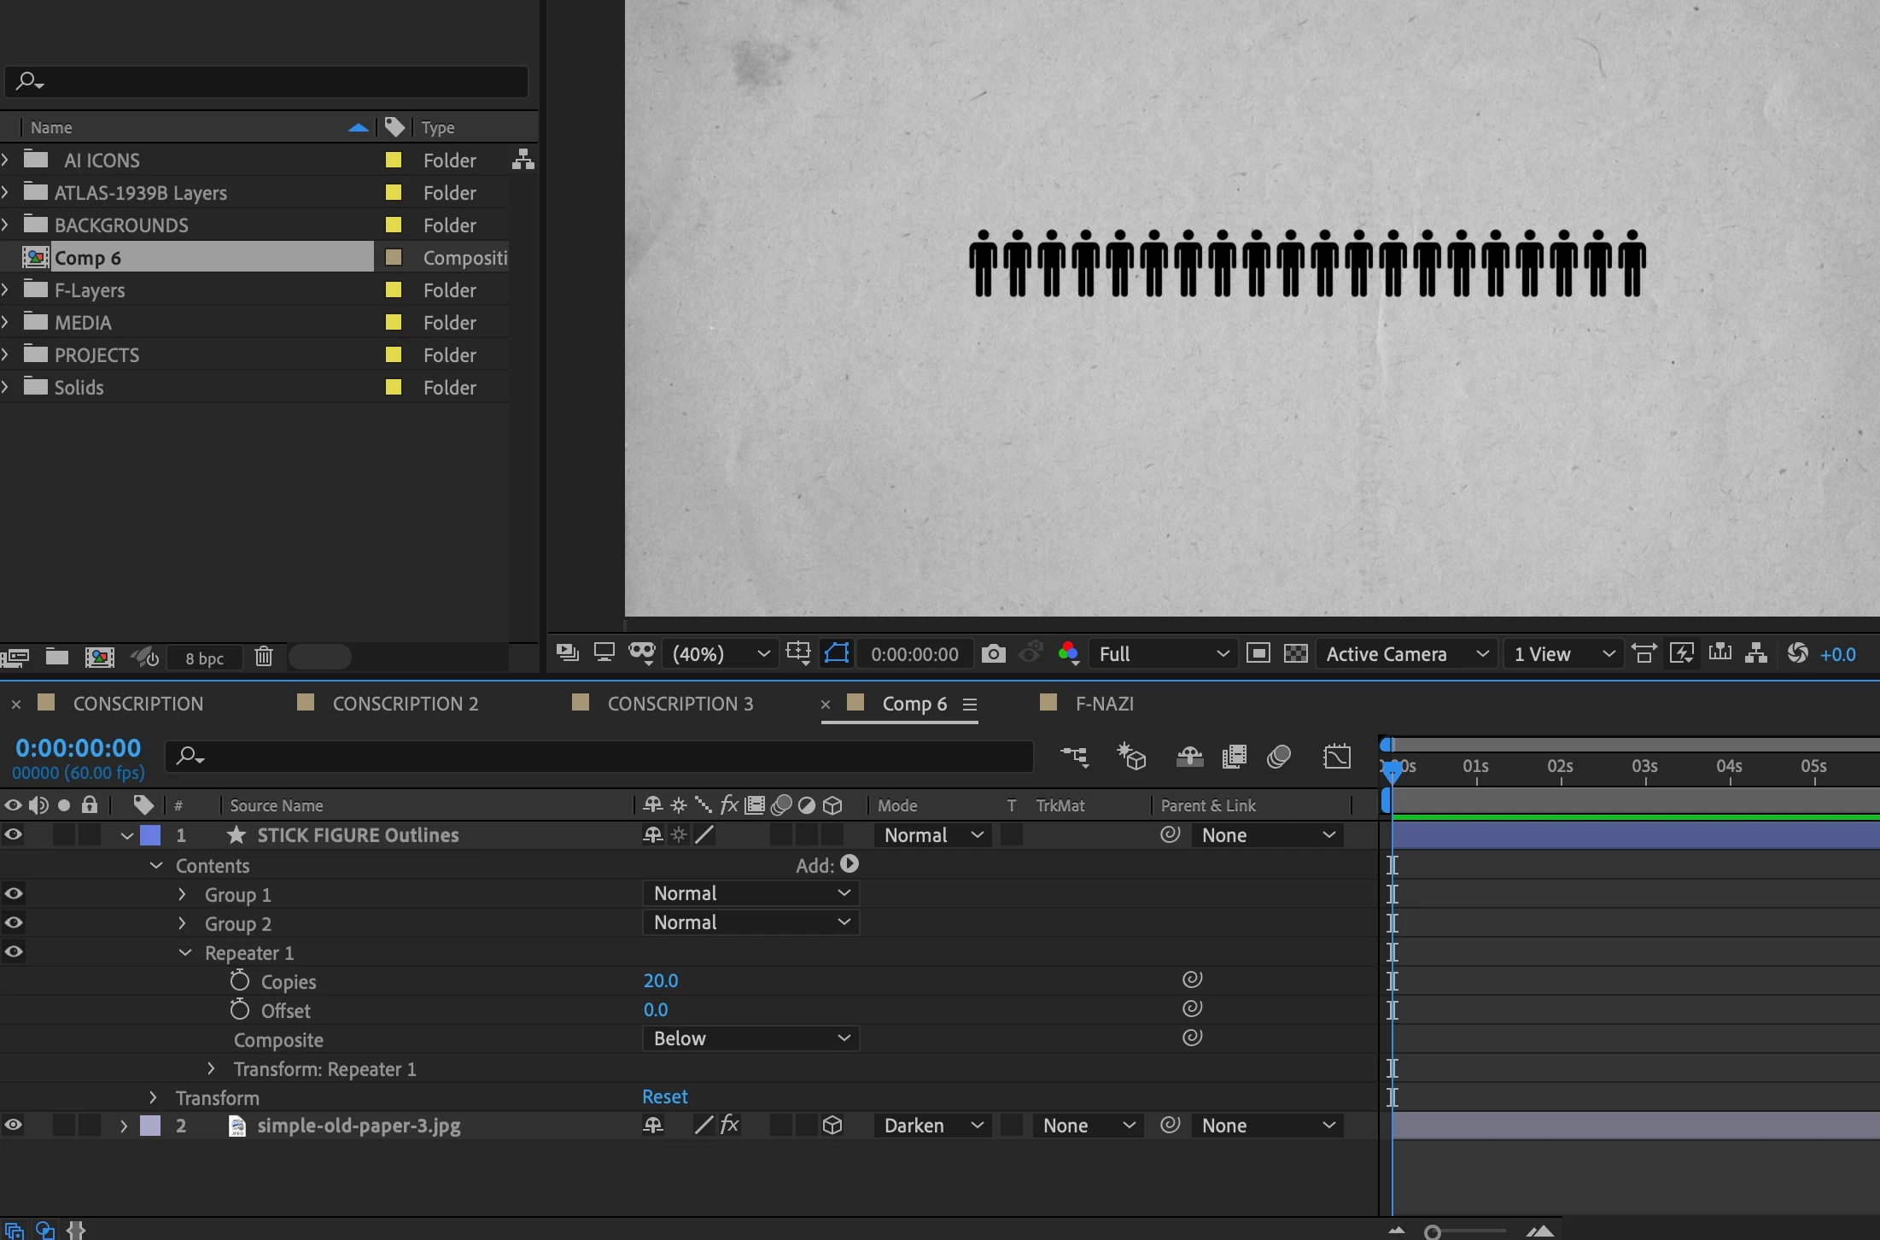Image resolution: width=1880 pixels, height=1240 pixels.
Task: Toggle Draft 3D icon in timeline
Action: tap(1132, 757)
